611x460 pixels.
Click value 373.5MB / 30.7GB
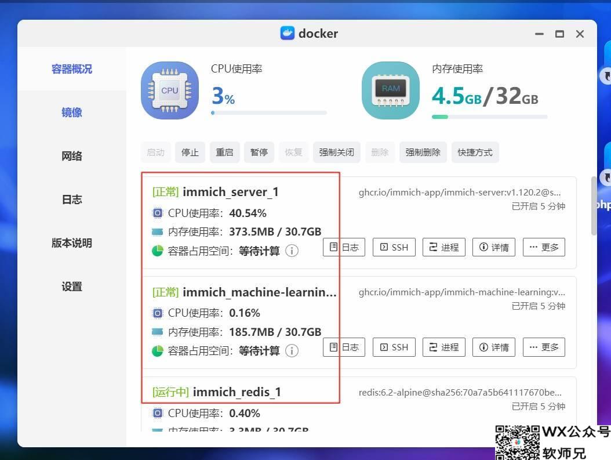pyautogui.click(x=275, y=232)
